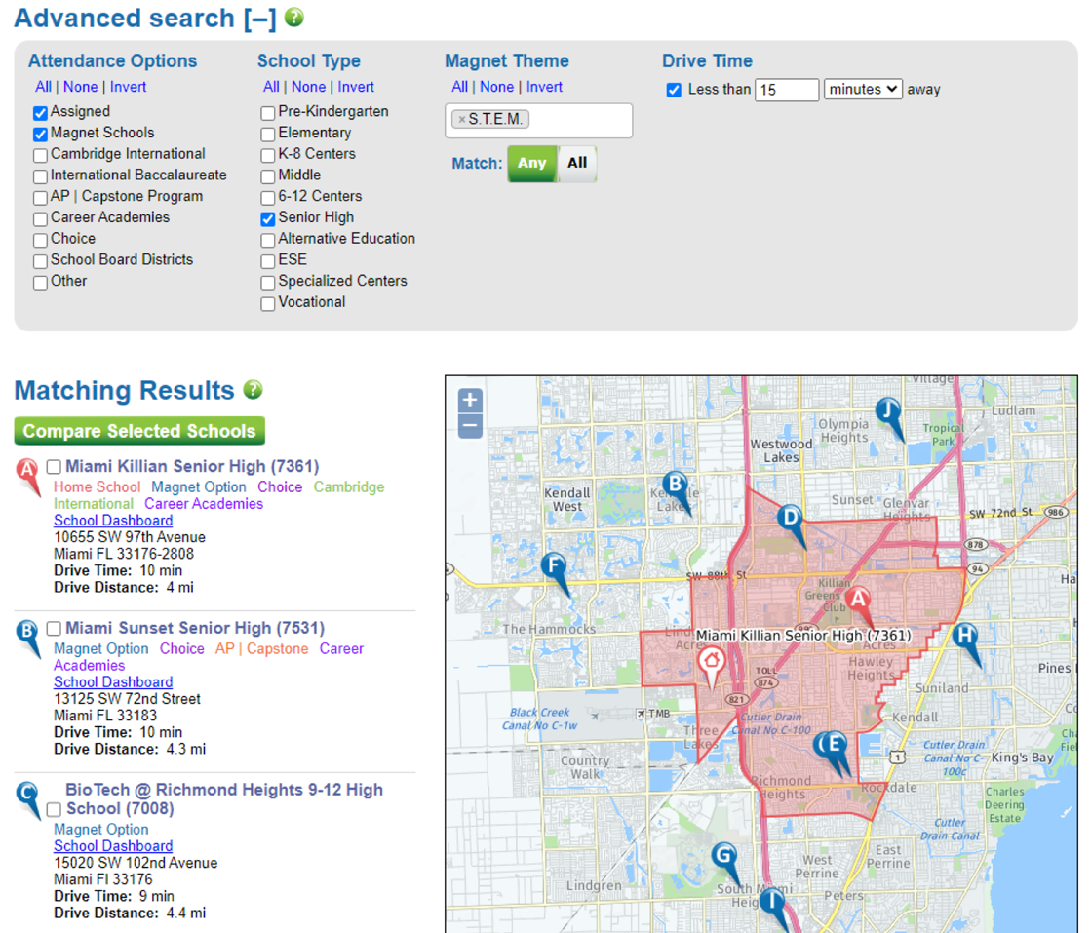Check K-8 Centers school type
Image resolution: width=1092 pixels, height=933 pixels.
268,155
